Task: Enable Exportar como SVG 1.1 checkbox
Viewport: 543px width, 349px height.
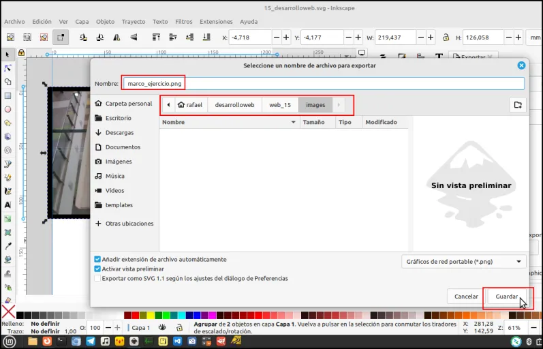Action: (97, 278)
